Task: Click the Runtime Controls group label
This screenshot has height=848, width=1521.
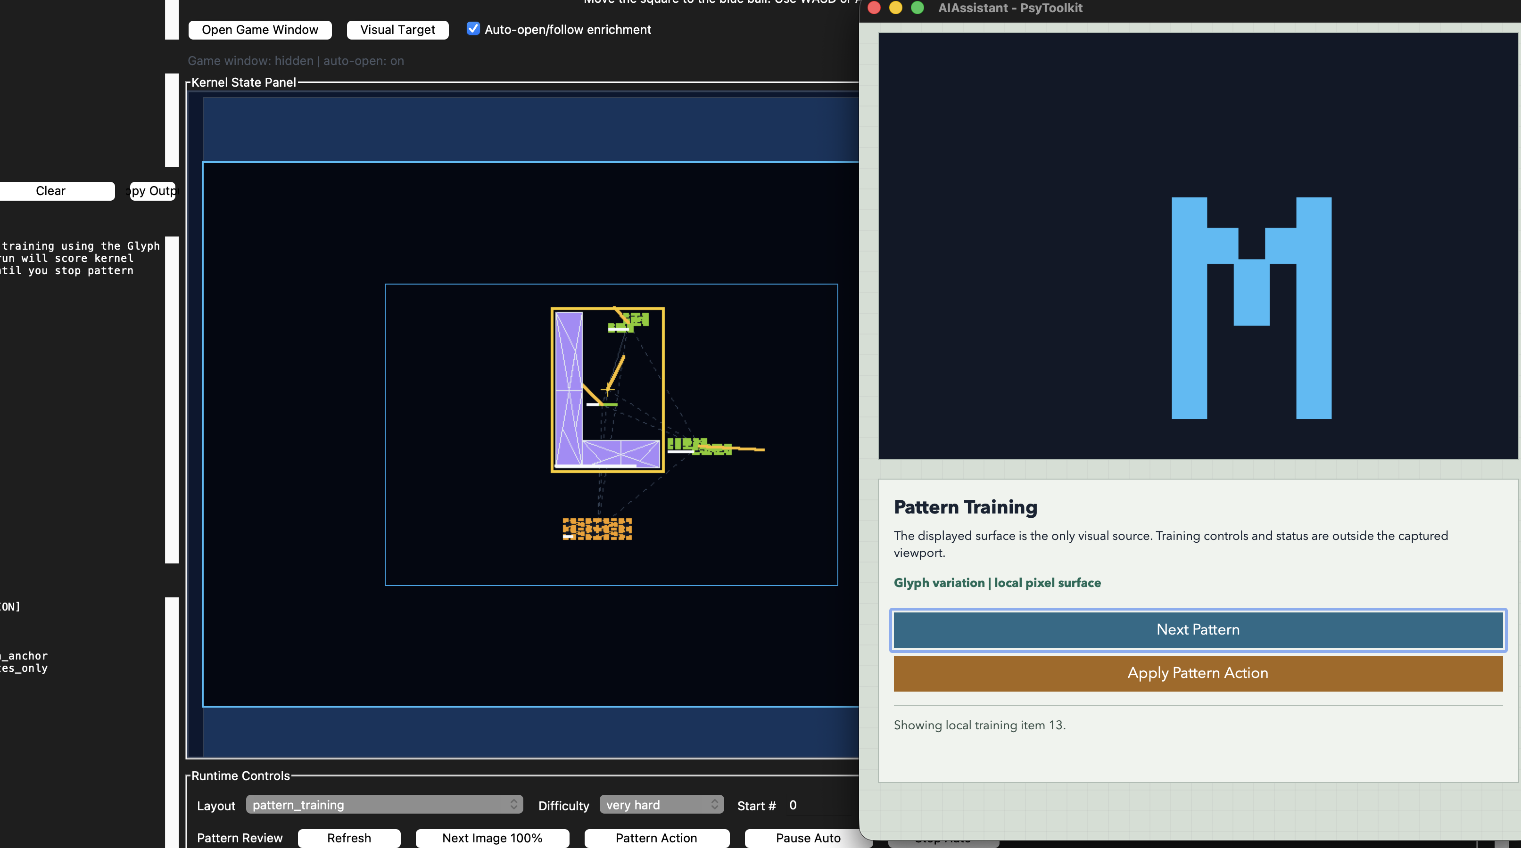Action: point(240,775)
